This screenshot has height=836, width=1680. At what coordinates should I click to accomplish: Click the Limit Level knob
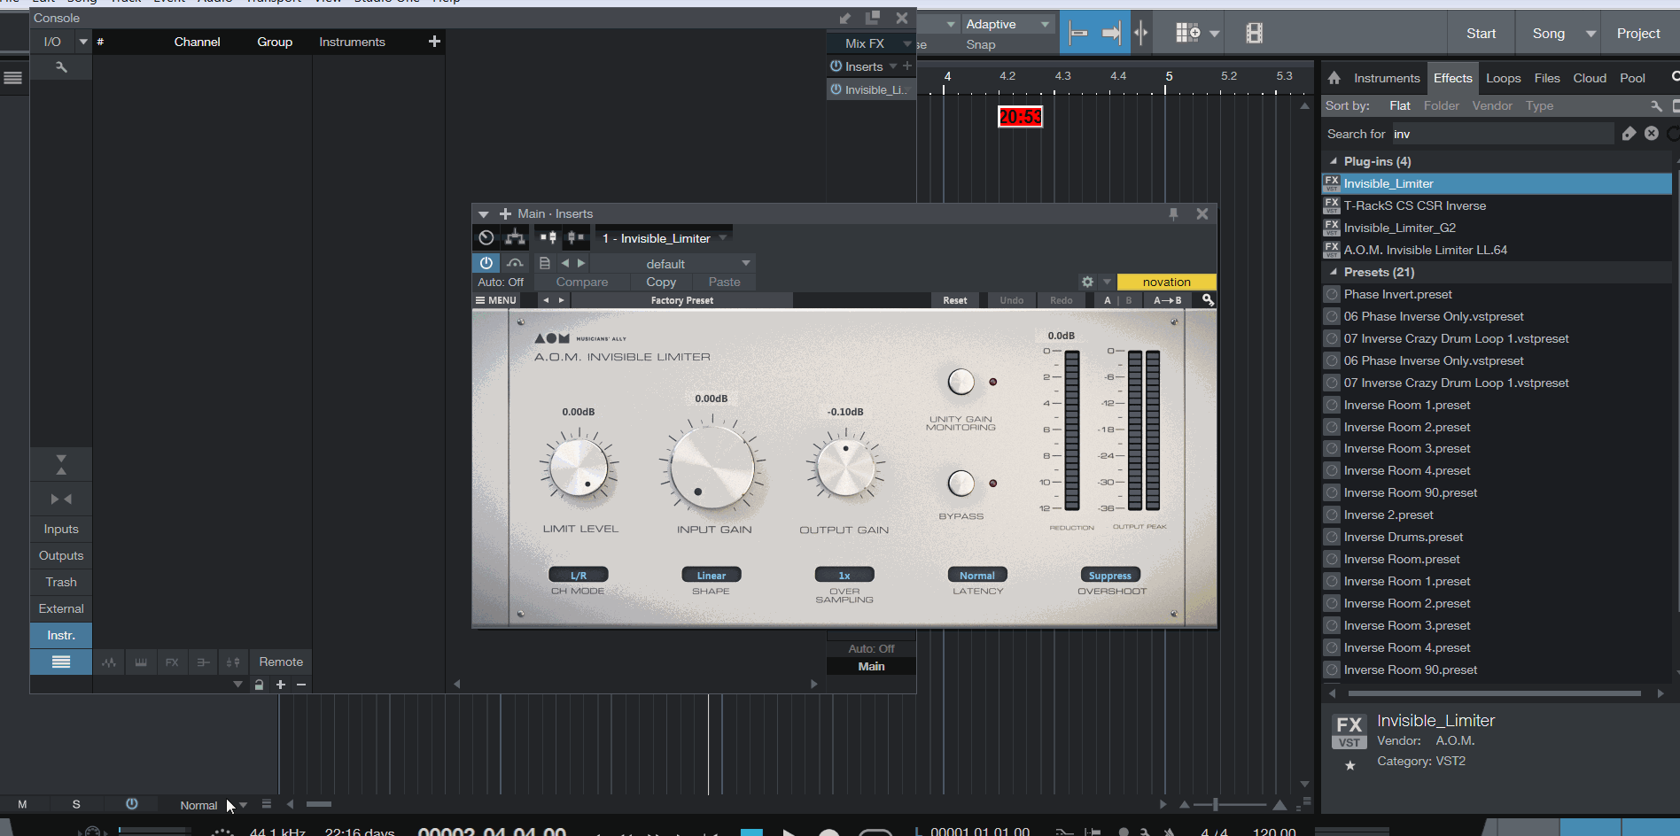point(579,467)
